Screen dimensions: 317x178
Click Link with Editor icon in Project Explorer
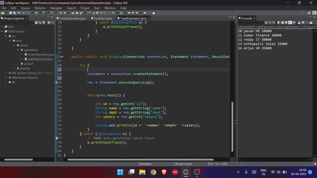click(x=40, y=23)
